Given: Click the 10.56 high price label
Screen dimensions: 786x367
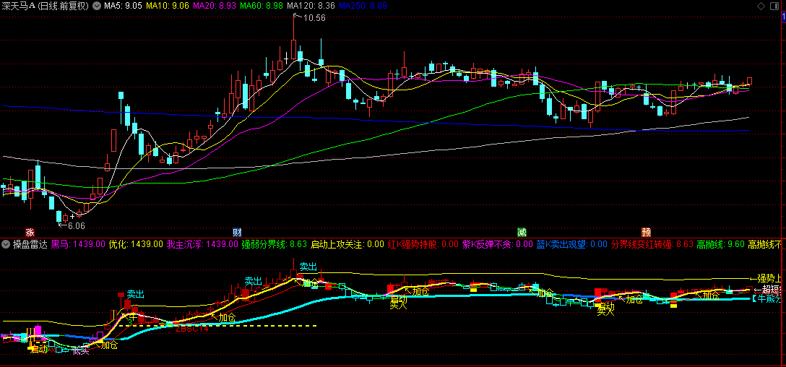Looking at the screenshot, I should tap(314, 17).
